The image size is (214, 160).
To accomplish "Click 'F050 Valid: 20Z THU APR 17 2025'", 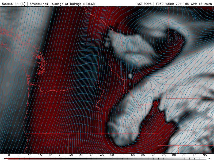I will click(184, 4).
